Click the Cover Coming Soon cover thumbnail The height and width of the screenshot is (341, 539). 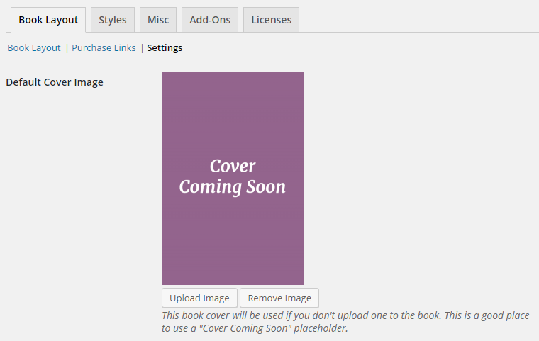point(233,179)
